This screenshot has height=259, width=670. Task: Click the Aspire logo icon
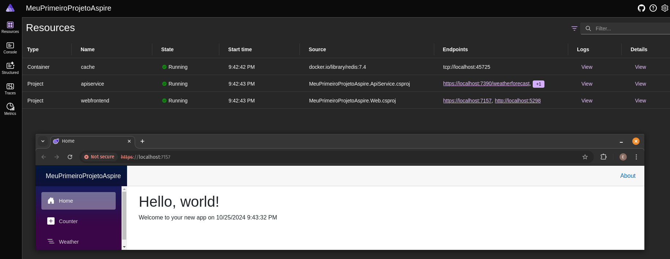pos(10,8)
